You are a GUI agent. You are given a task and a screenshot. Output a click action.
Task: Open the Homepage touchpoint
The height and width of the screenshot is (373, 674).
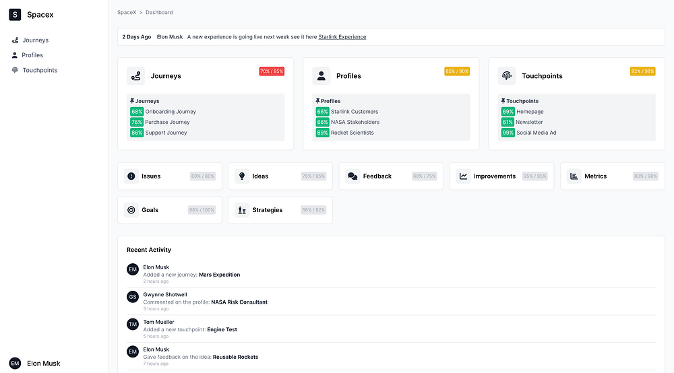(530, 112)
